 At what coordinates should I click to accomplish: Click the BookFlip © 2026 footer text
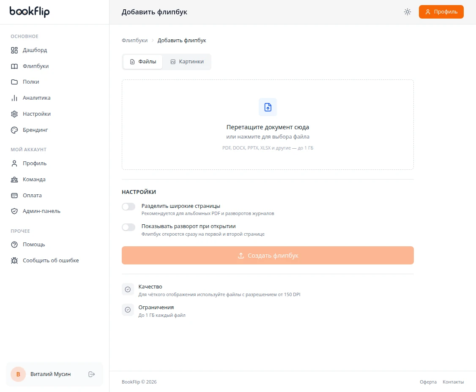(x=139, y=382)
